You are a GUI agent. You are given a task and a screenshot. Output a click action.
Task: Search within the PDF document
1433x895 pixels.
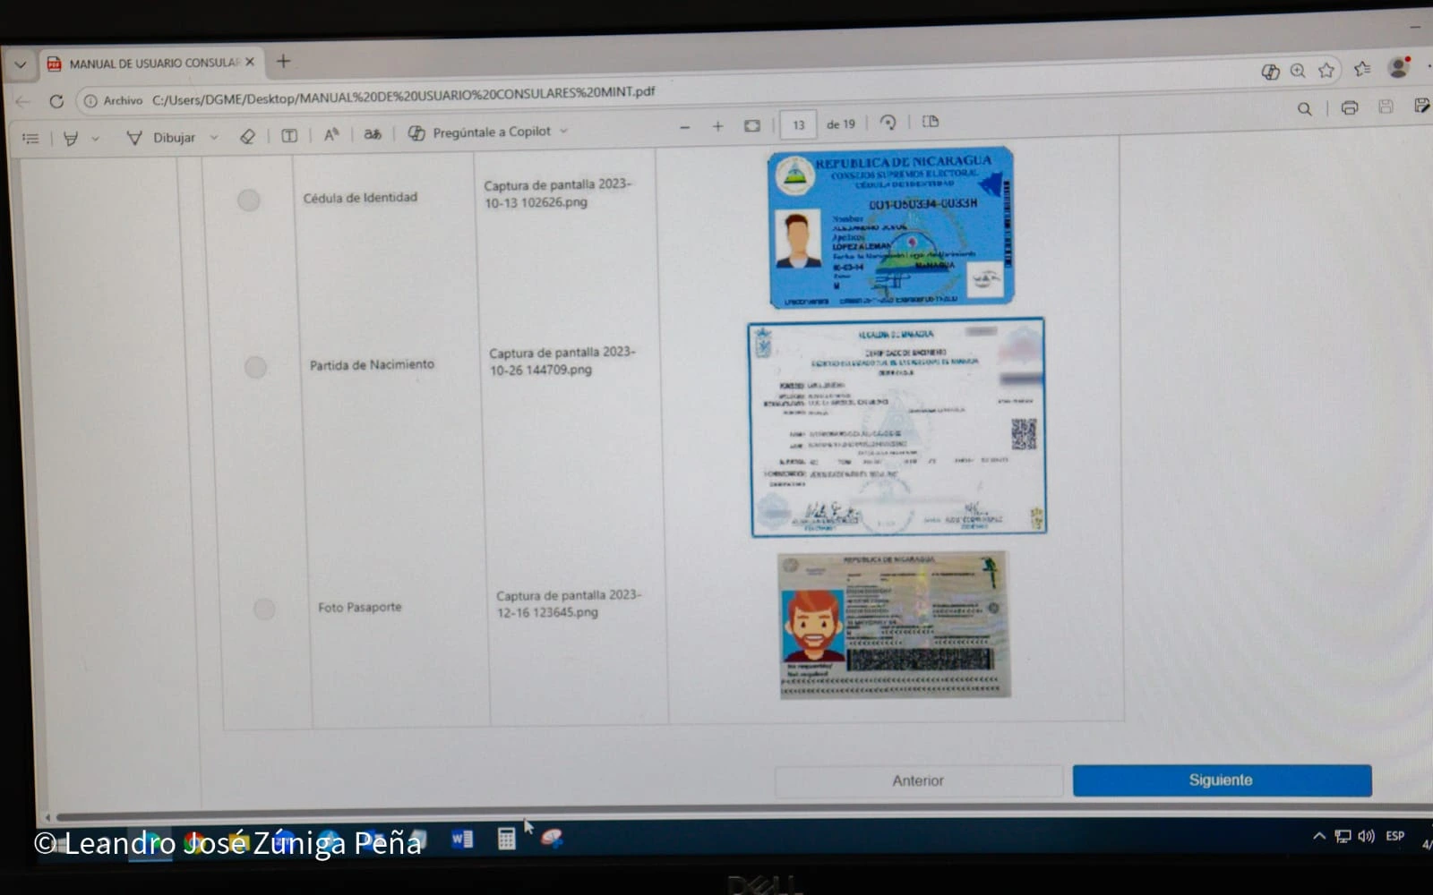[x=1304, y=108]
